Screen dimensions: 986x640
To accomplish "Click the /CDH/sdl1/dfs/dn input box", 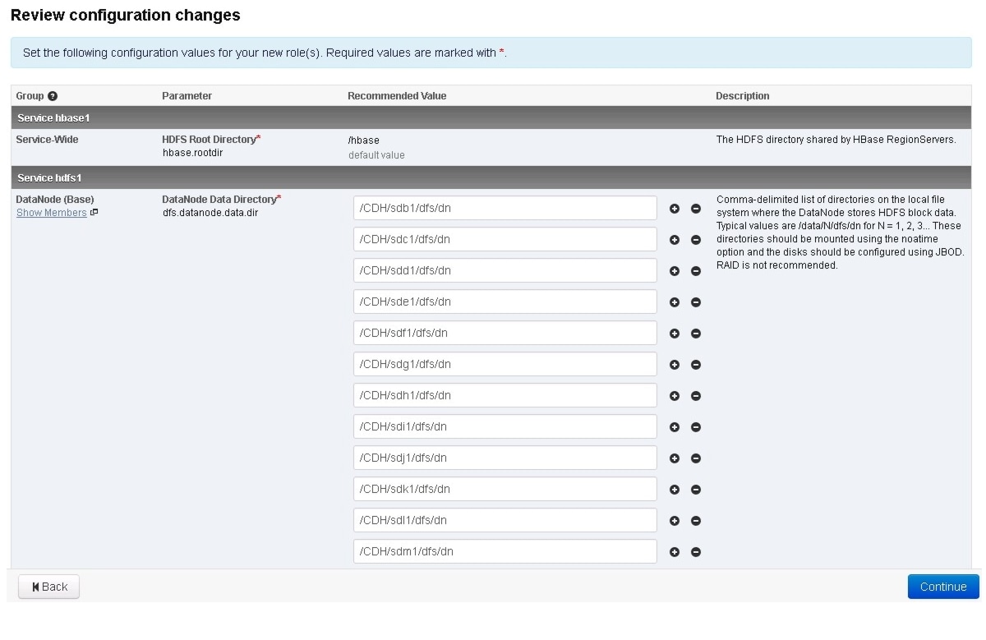I will (505, 520).
